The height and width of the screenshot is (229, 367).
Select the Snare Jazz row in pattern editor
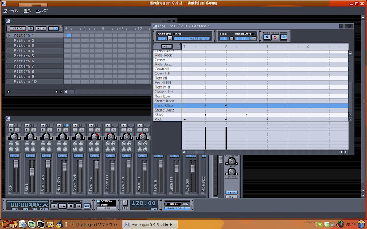coord(167,110)
